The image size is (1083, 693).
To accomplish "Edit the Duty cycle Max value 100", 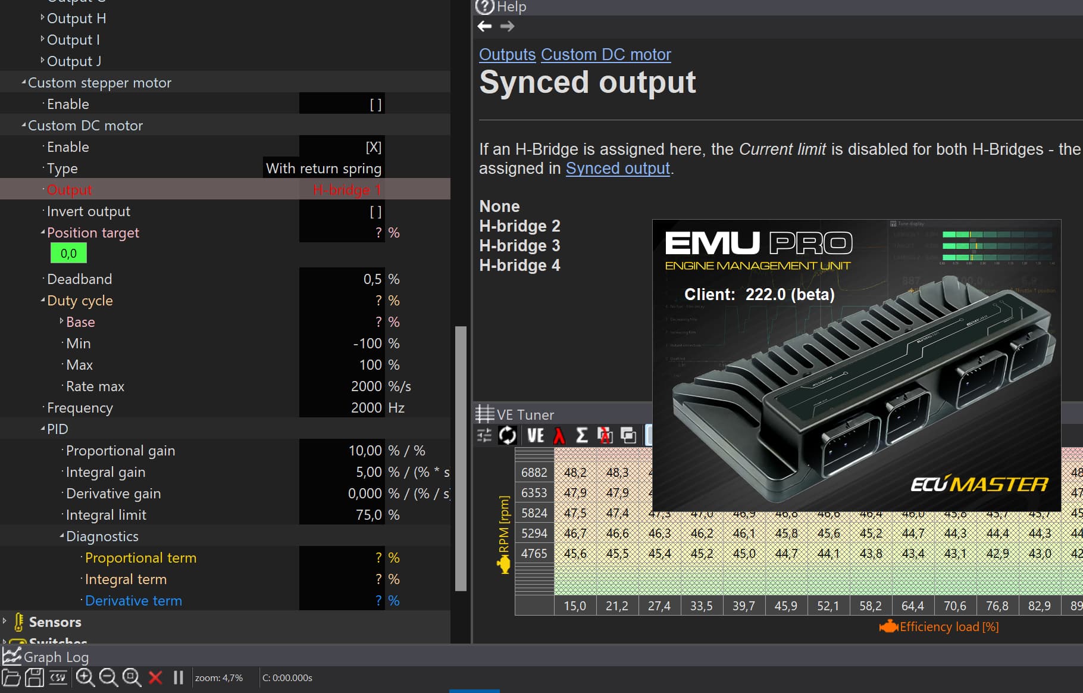I will coord(342,365).
